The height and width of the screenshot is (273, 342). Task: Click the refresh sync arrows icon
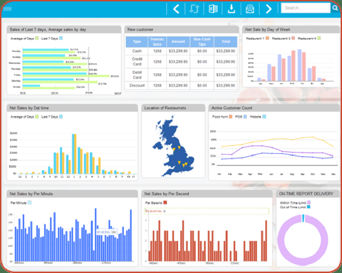pos(194,9)
